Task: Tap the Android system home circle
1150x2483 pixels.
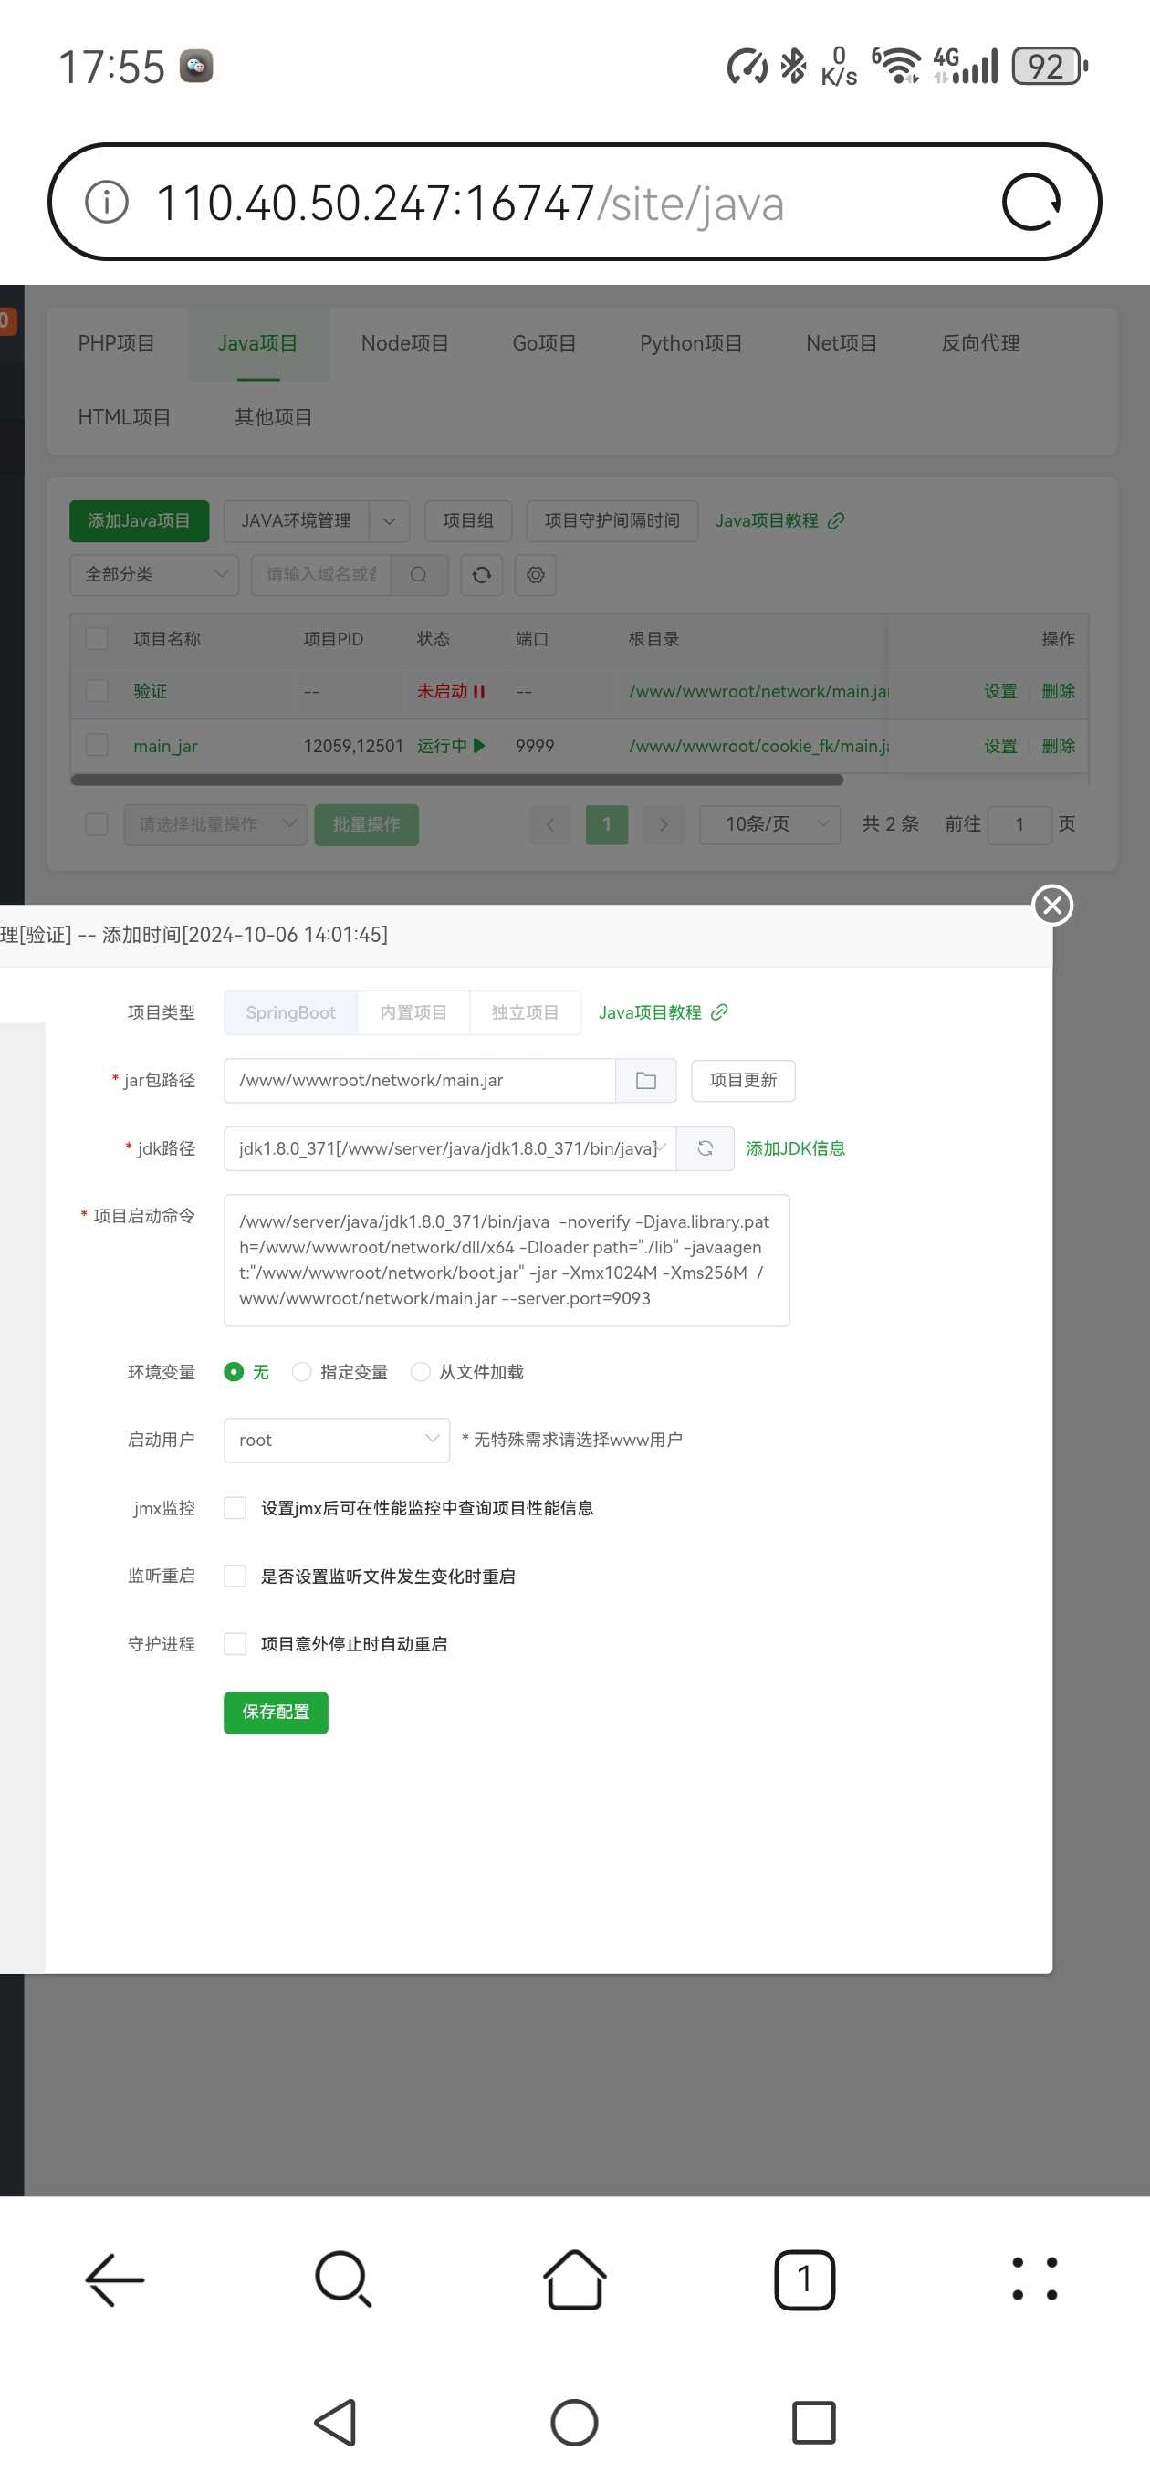Action: coord(574,2422)
